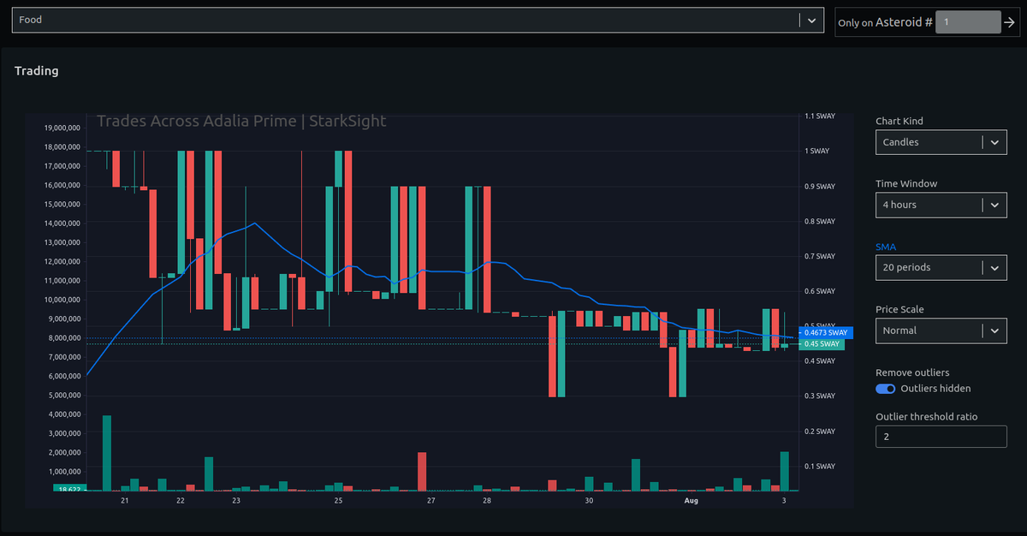The width and height of the screenshot is (1027, 536).
Task: Open the SMA 20 periods dropdown
Action: [941, 268]
